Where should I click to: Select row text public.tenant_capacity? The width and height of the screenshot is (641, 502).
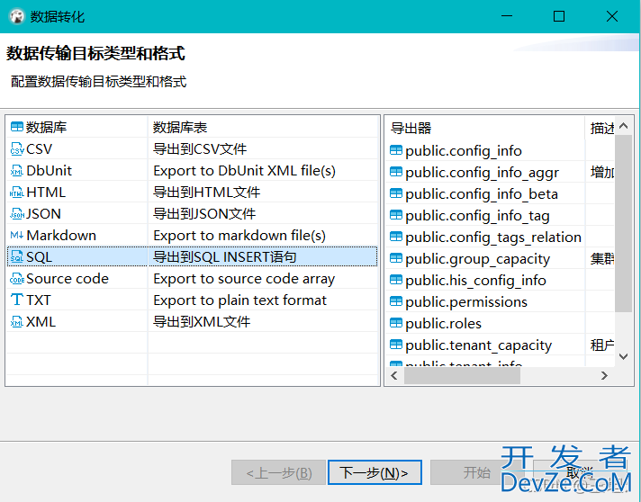[x=478, y=345]
